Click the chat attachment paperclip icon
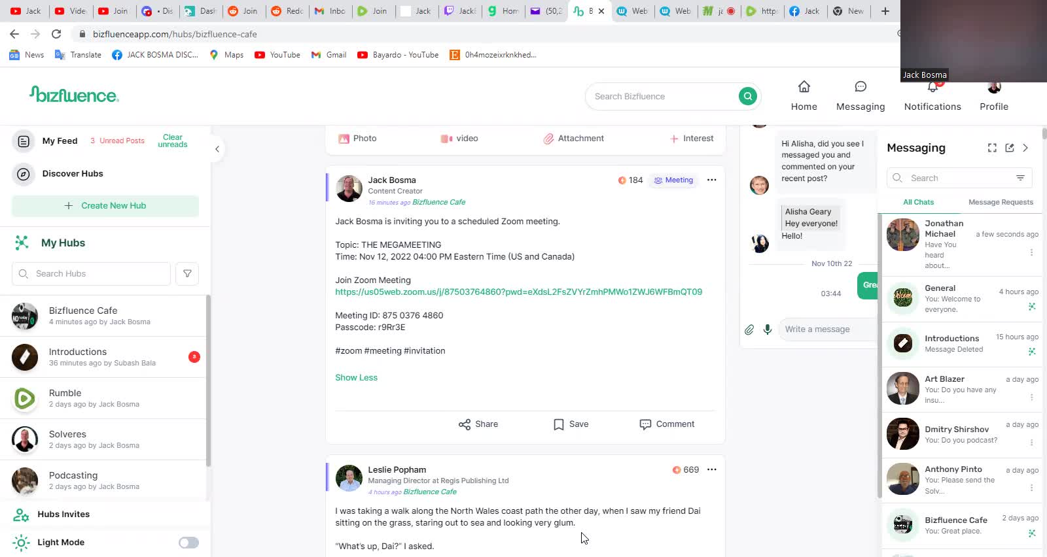The image size is (1047, 557). 749,329
